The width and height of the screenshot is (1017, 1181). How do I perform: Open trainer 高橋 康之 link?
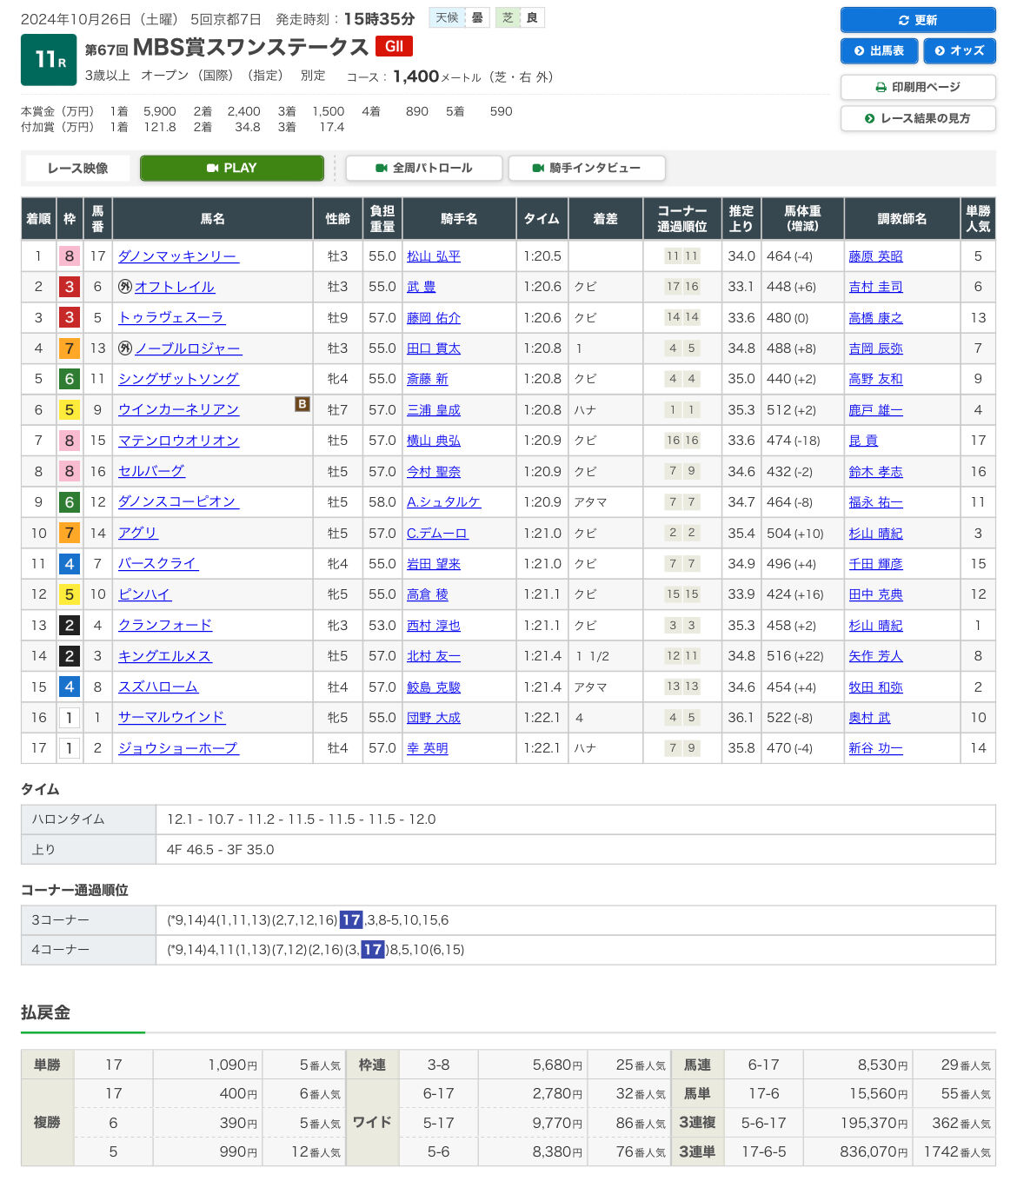876,318
